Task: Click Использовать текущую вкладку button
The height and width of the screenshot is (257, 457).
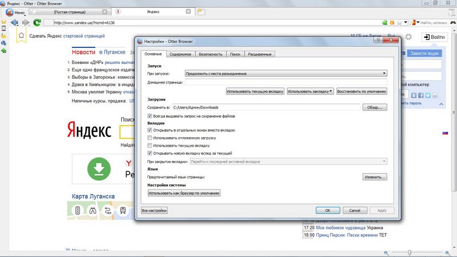Action: [255, 91]
